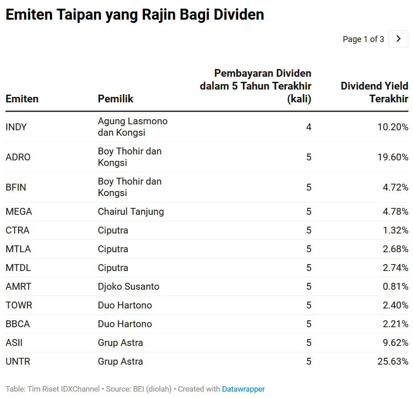The height and width of the screenshot is (398, 413).
Task: Click Djoko Susanto owner name
Action: pyautogui.click(x=128, y=287)
